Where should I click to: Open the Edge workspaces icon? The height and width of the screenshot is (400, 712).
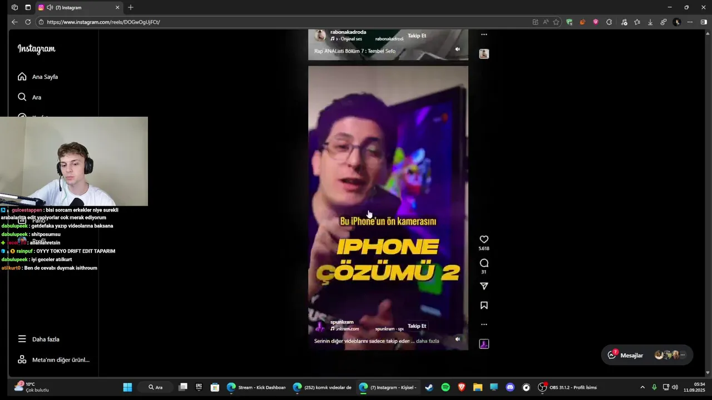click(x=14, y=8)
